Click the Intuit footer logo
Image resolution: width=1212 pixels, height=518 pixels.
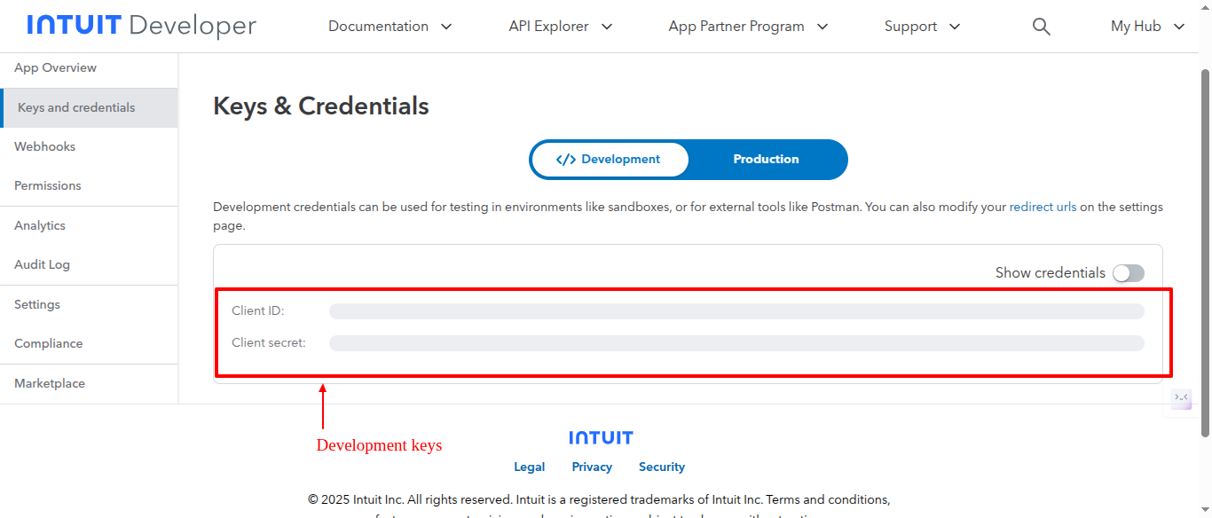click(x=601, y=437)
